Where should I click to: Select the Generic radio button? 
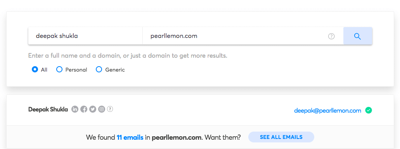pyautogui.click(x=99, y=69)
